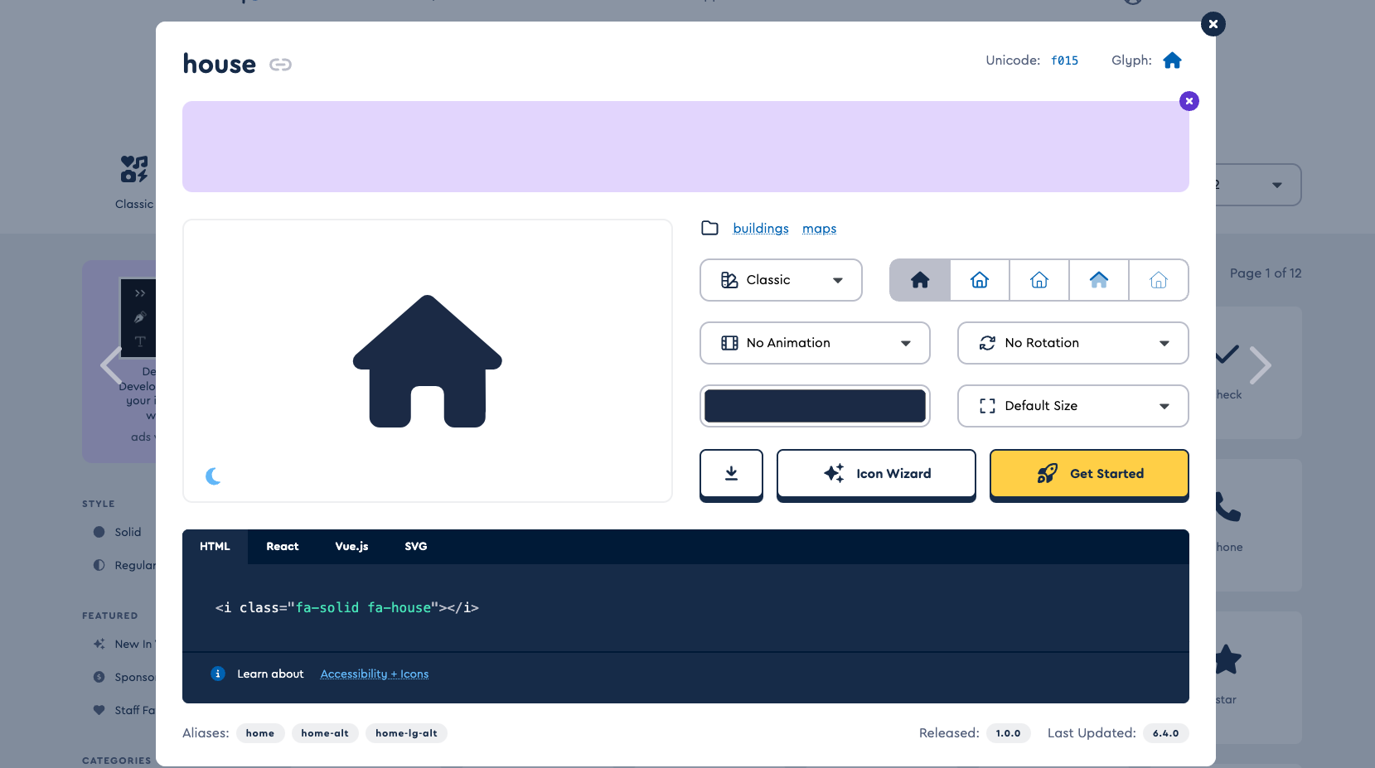Click the download icon button
Viewport: 1375px width, 768px height.
731,474
